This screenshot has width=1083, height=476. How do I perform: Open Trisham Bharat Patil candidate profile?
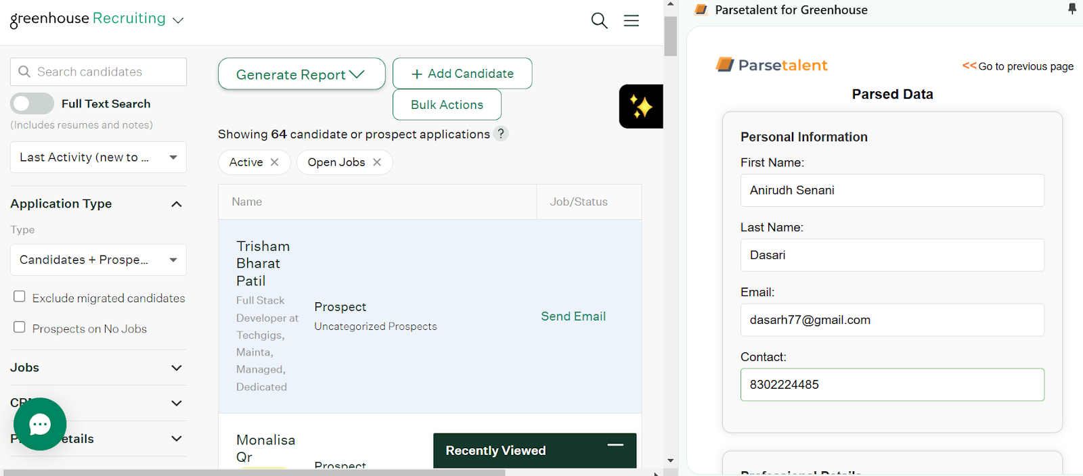pyautogui.click(x=263, y=263)
